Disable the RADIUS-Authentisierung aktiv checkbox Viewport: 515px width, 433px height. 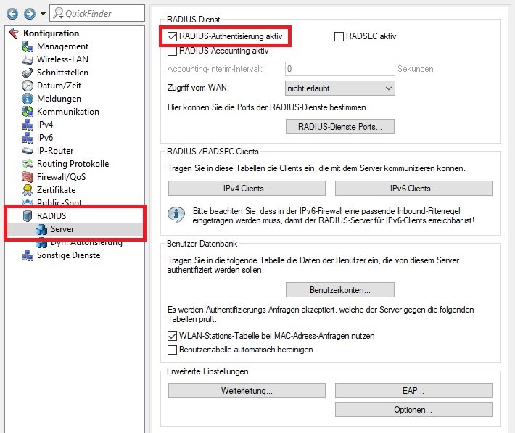click(x=172, y=36)
